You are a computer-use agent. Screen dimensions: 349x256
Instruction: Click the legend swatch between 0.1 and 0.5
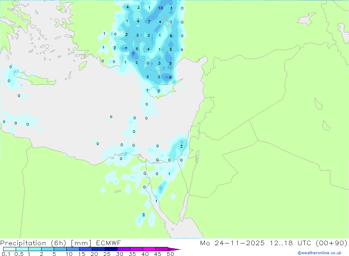(x=9, y=249)
